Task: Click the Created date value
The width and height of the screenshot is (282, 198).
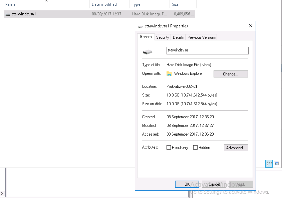Action: (x=190, y=117)
